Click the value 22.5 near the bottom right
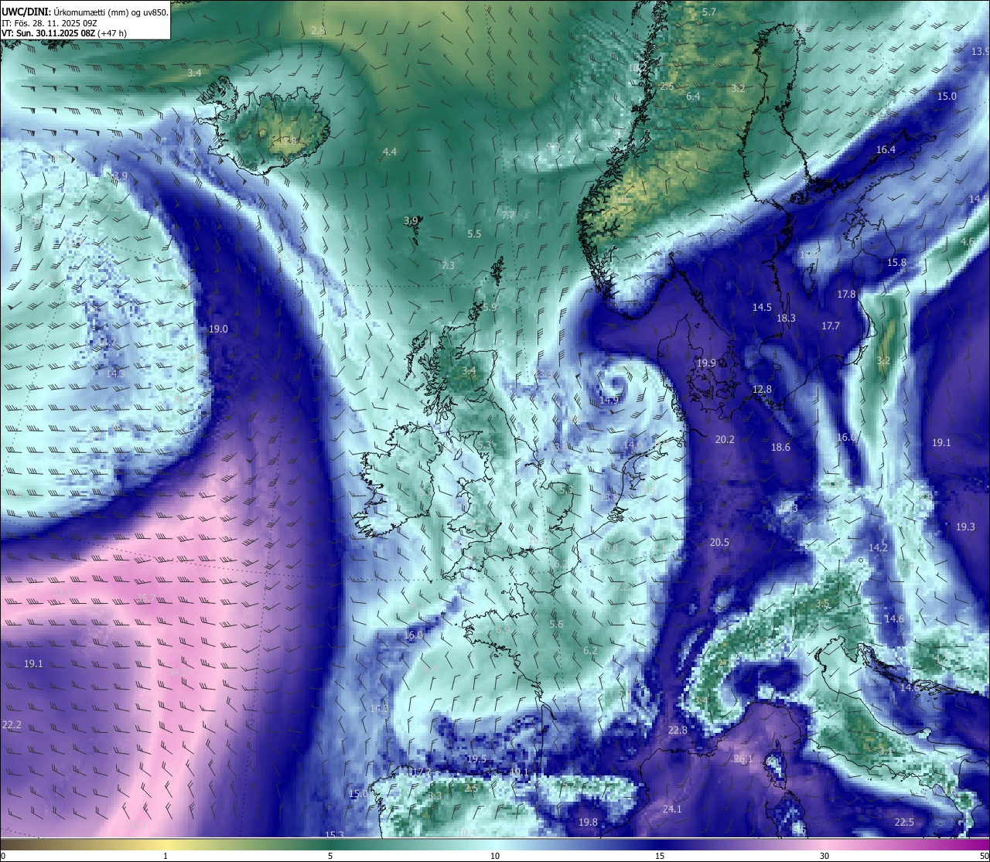 click(904, 823)
